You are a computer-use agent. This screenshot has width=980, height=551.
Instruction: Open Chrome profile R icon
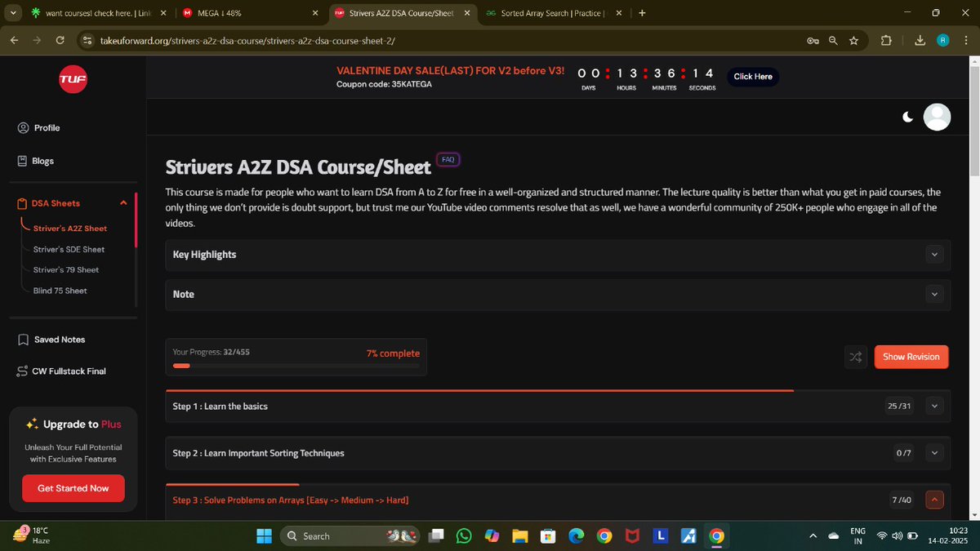[x=942, y=40]
